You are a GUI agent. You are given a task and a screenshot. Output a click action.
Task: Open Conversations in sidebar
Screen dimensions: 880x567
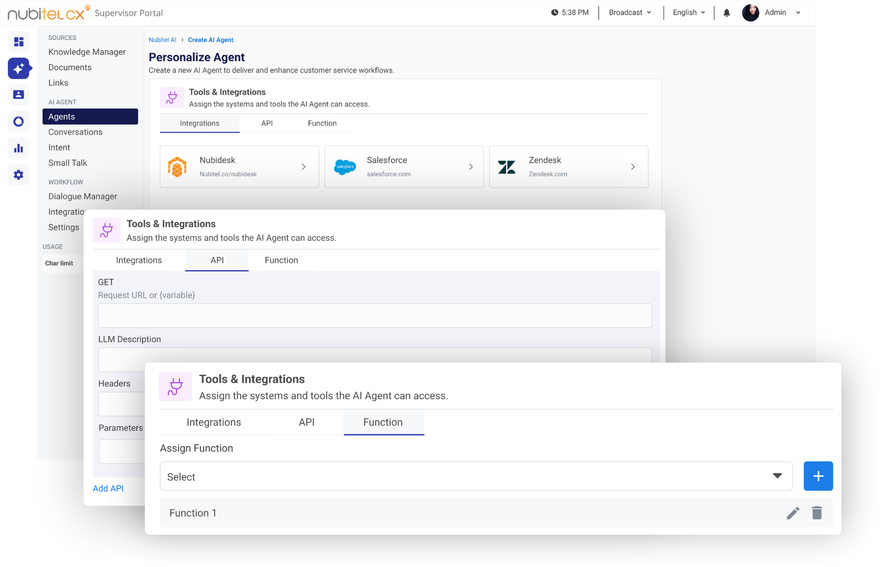click(76, 132)
